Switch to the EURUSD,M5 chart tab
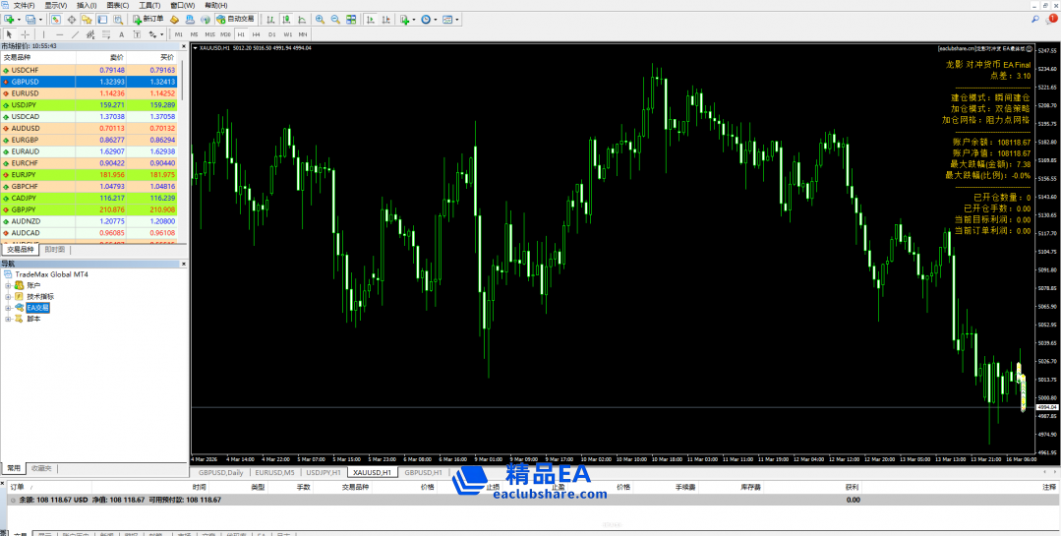The height and width of the screenshot is (536, 1061). [x=275, y=473]
